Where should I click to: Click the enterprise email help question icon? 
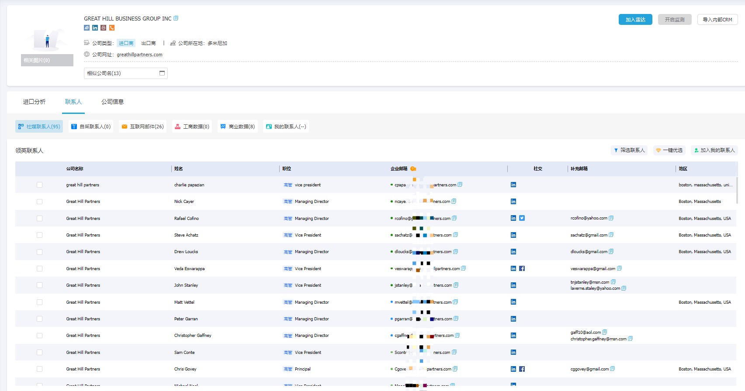413,168
